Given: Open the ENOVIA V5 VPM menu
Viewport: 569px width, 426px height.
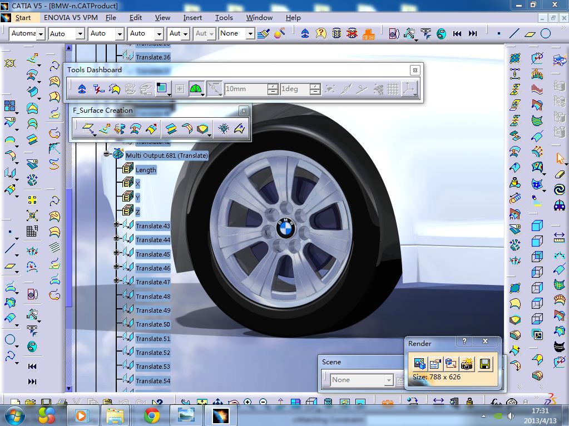Looking at the screenshot, I should click(x=71, y=17).
